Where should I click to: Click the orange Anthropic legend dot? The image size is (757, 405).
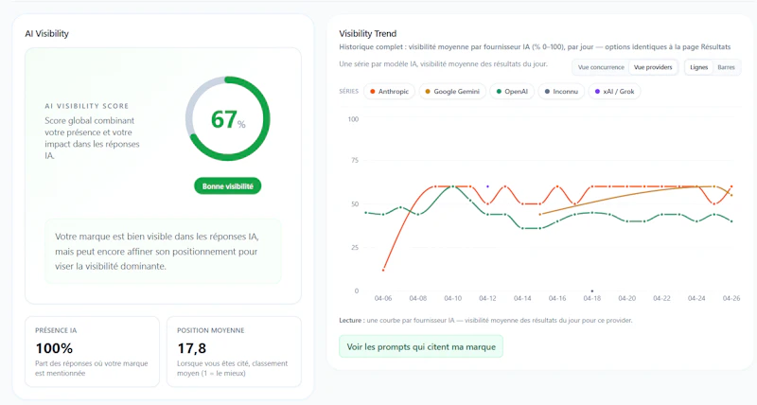coord(372,91)
